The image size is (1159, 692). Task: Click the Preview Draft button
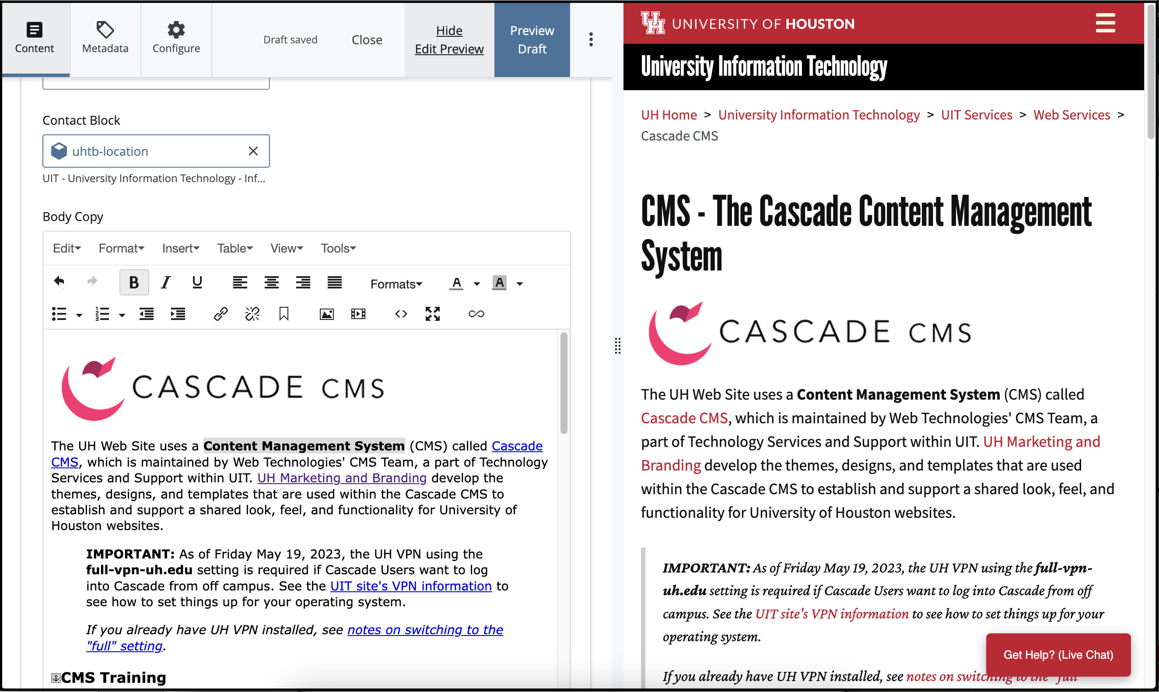(532, 40)
